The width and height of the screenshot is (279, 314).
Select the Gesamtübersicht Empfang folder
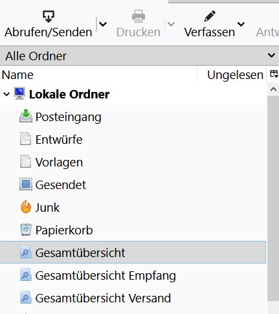(133, 275)
